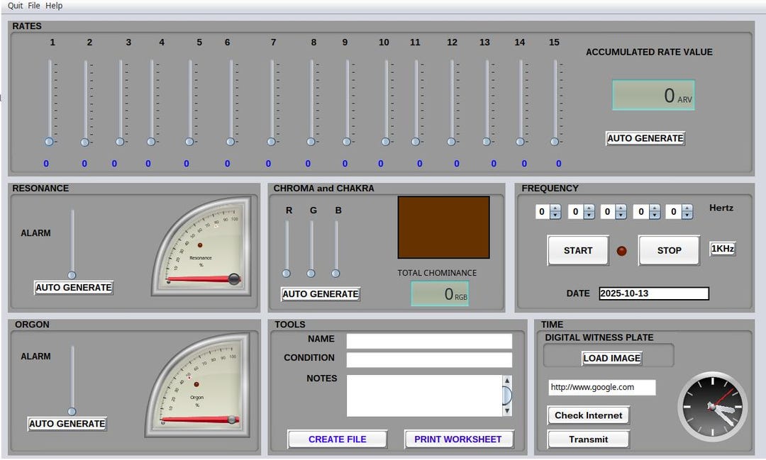Click the slider knob of rate 6

(x=231, y=142)
